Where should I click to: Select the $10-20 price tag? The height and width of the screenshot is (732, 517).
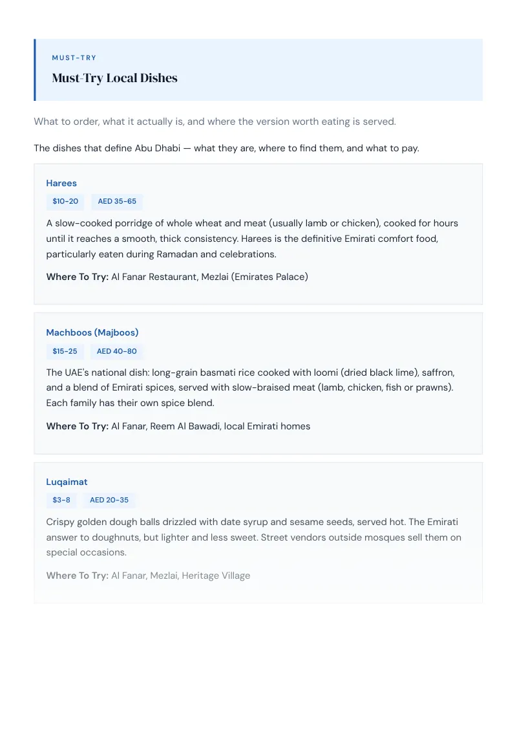pos(65,201)
